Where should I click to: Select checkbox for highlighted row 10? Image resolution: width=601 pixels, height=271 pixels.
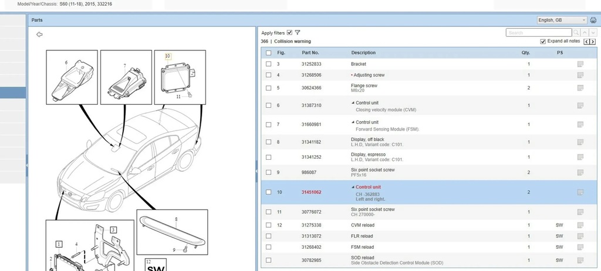pyautogui.click(x=268, y=192)
